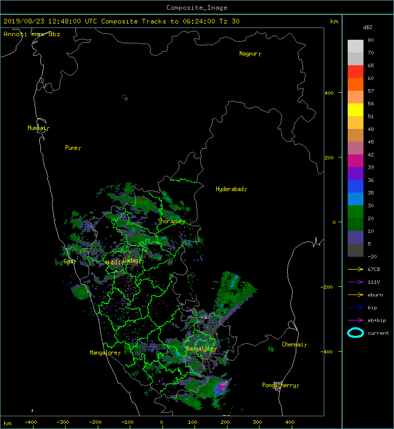Click the red cross radar marker
The image size is (394, 429).
coord(143,199)
